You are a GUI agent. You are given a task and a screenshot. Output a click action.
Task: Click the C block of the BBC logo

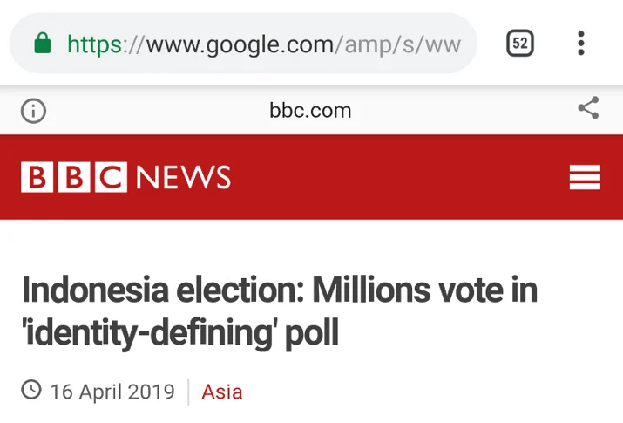[112, 177]
